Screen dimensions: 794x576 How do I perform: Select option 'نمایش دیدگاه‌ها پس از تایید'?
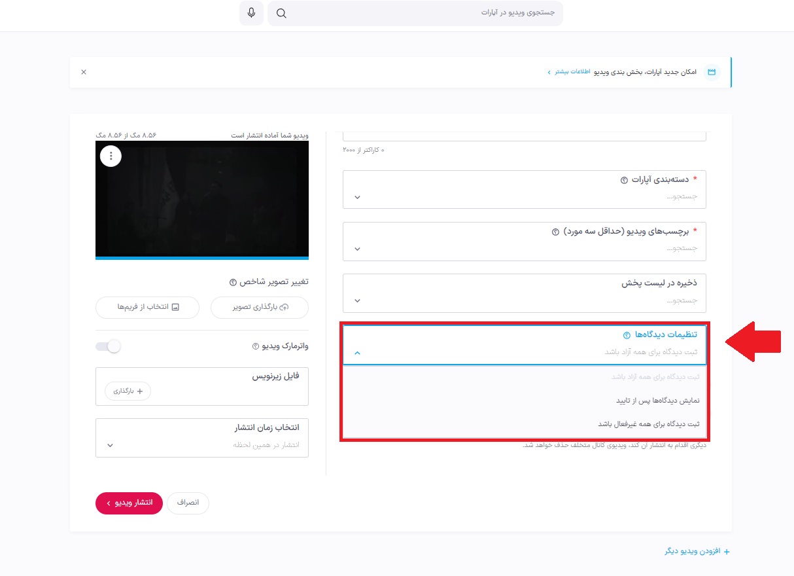[x=525, y=401]
